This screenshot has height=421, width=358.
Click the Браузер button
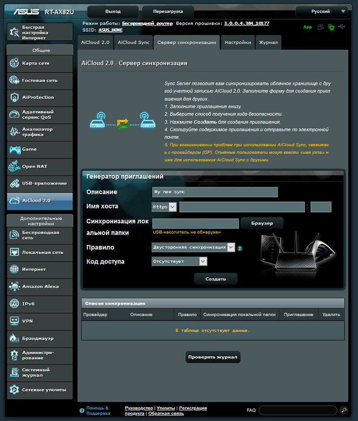[x=262, y=223]
